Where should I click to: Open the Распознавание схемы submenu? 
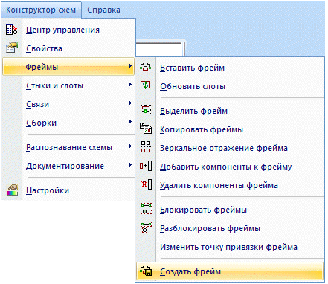click(68, 147)
